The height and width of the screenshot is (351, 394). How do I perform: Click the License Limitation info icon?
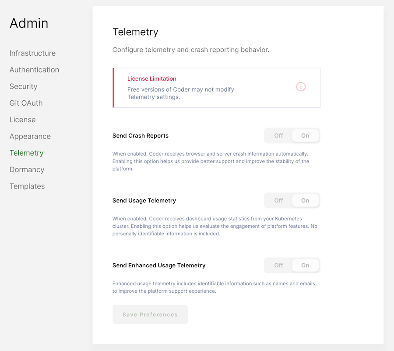300,87
